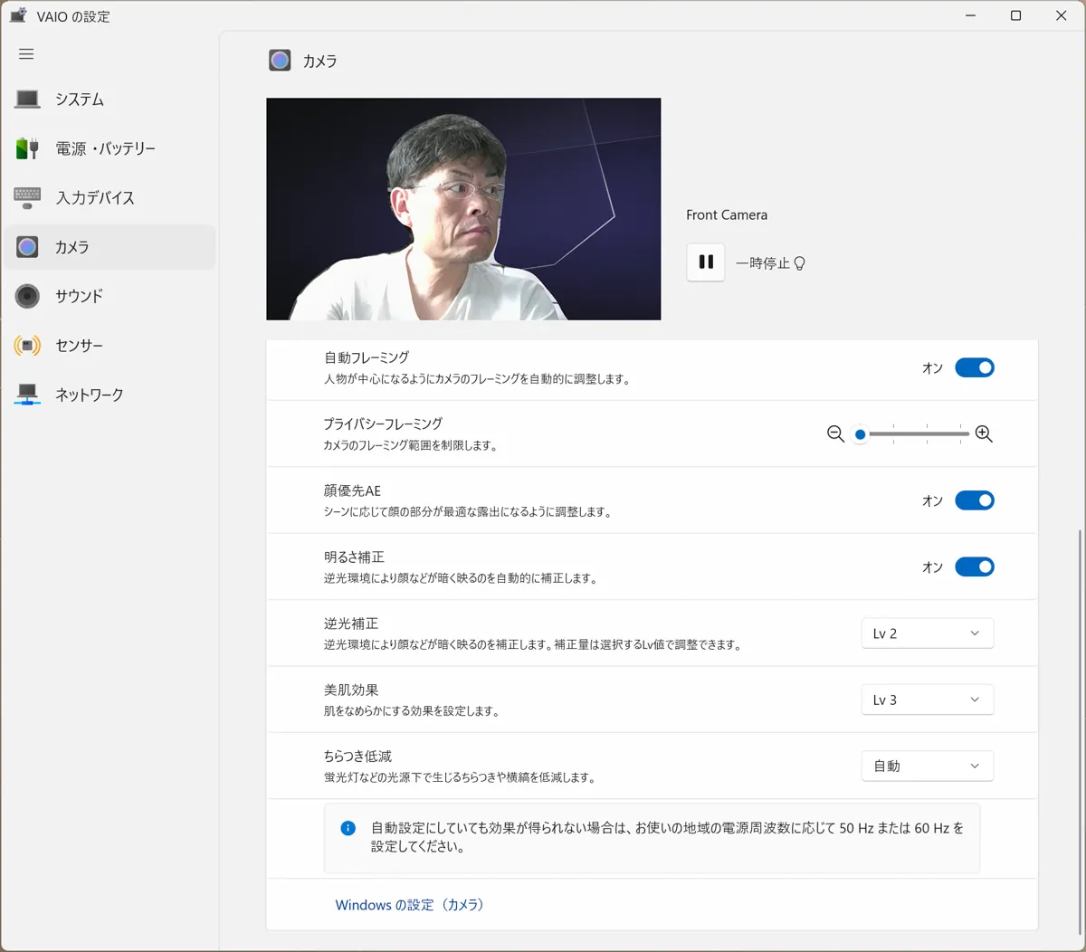Close the VAIO の設定 window
The image size is (1086, 952).
(1062, 15)
